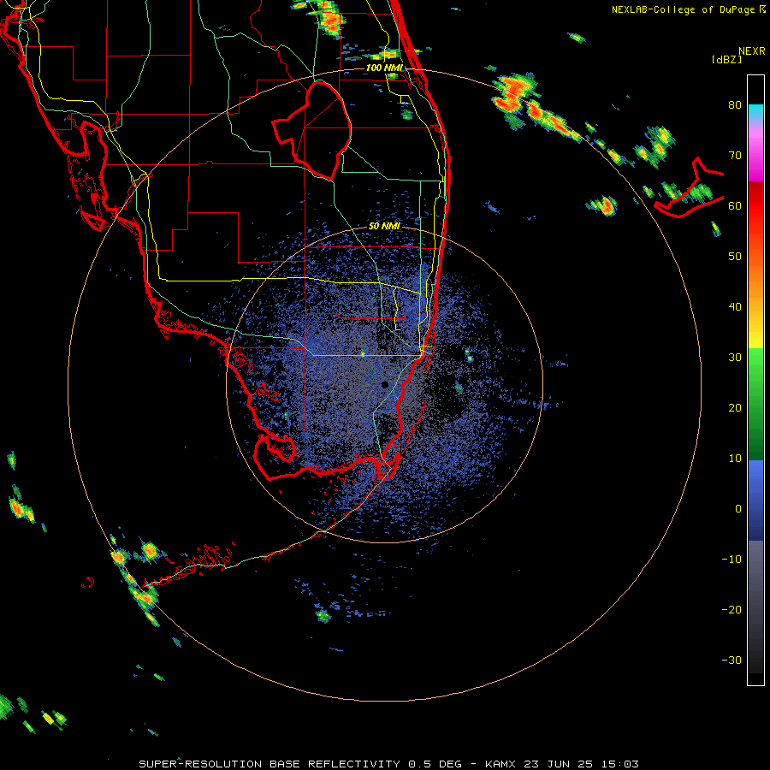Click the [dBZ] unit label
The width and height of the screenshot is (770, 770).
coord(726,59)
